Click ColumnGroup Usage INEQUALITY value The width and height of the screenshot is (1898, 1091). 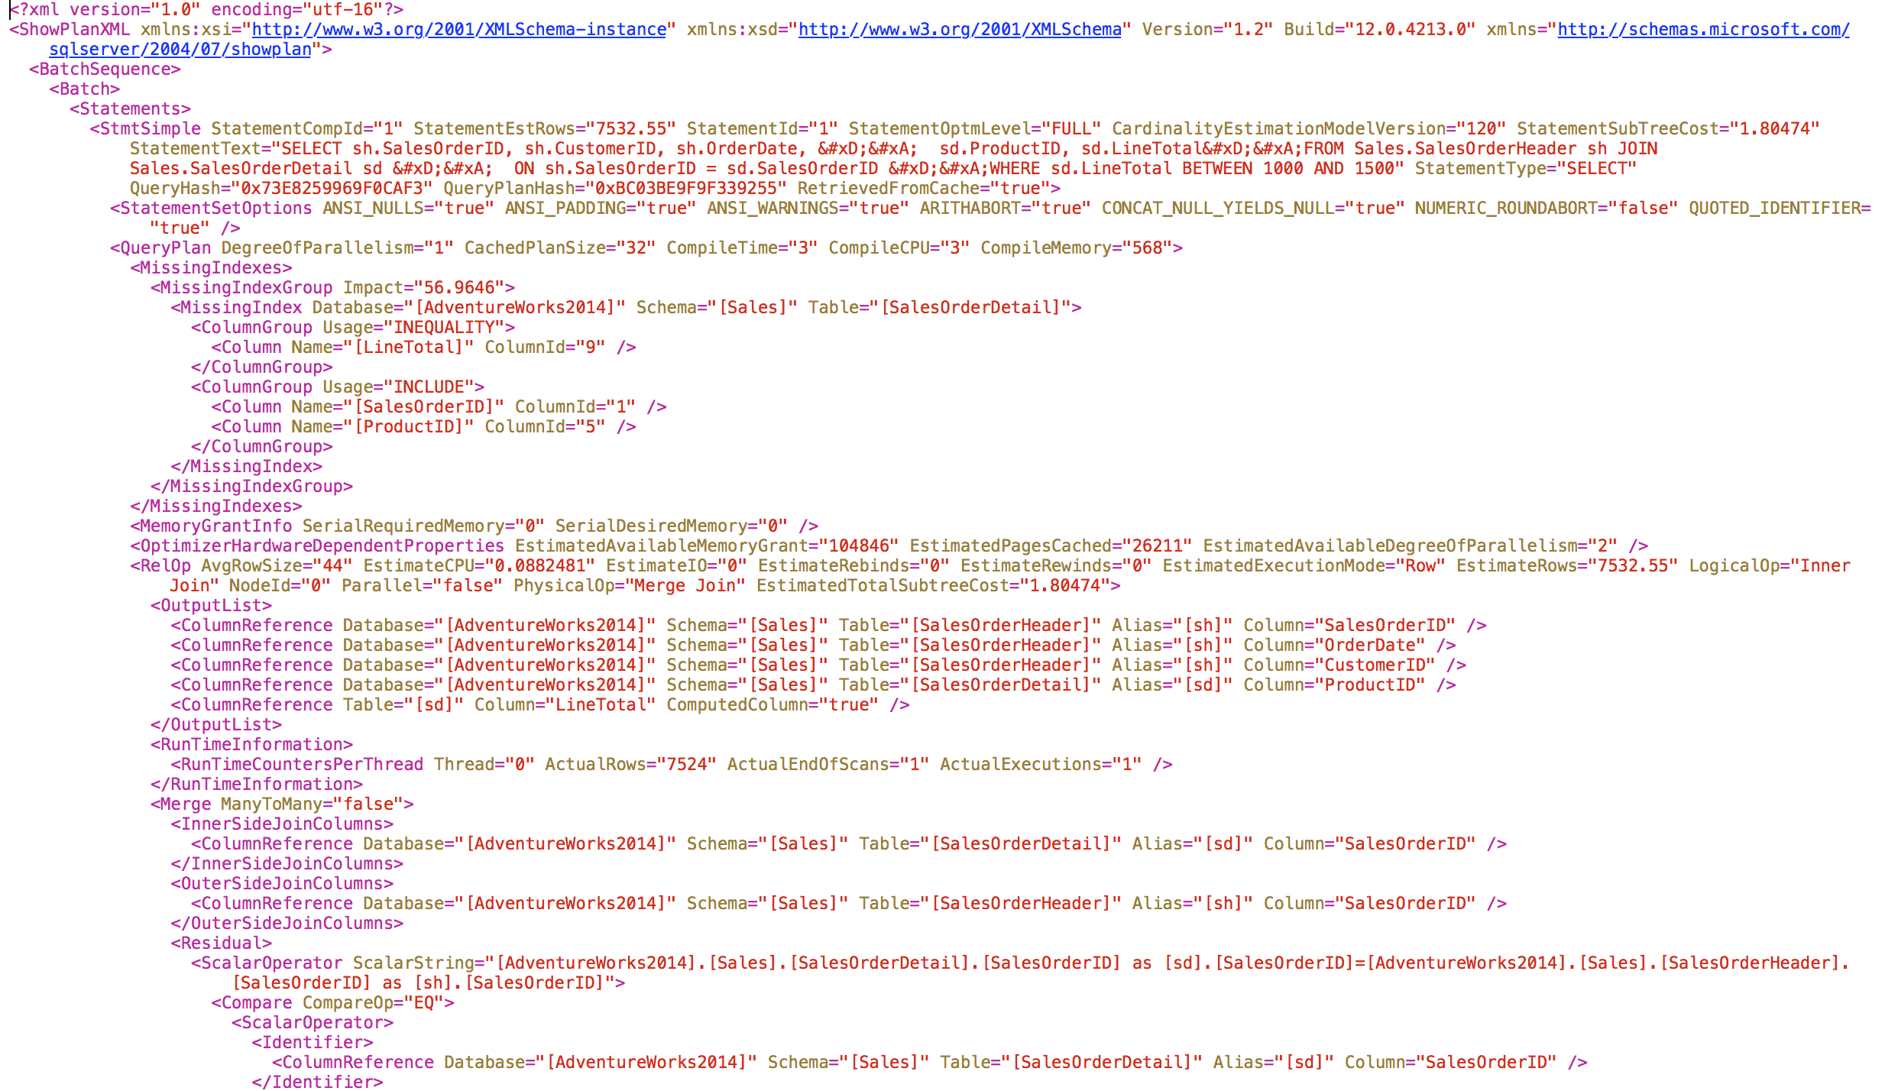tap(443, 327)
